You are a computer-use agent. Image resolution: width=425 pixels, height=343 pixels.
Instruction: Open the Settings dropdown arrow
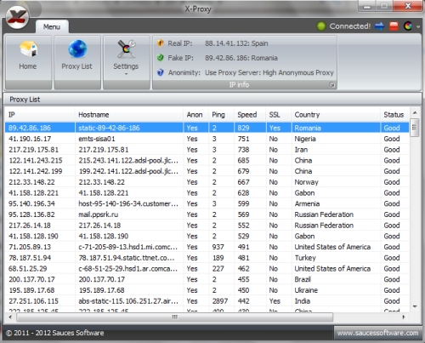coord(126,74)
